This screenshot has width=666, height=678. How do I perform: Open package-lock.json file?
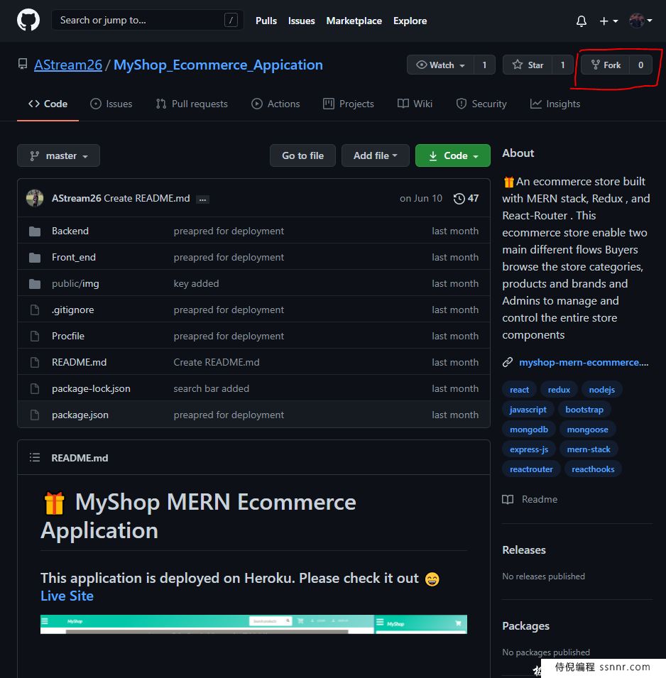click(x=91, y=389)
